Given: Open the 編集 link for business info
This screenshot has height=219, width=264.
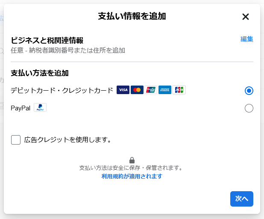Looking at the screenshot, I should [246, 39].
